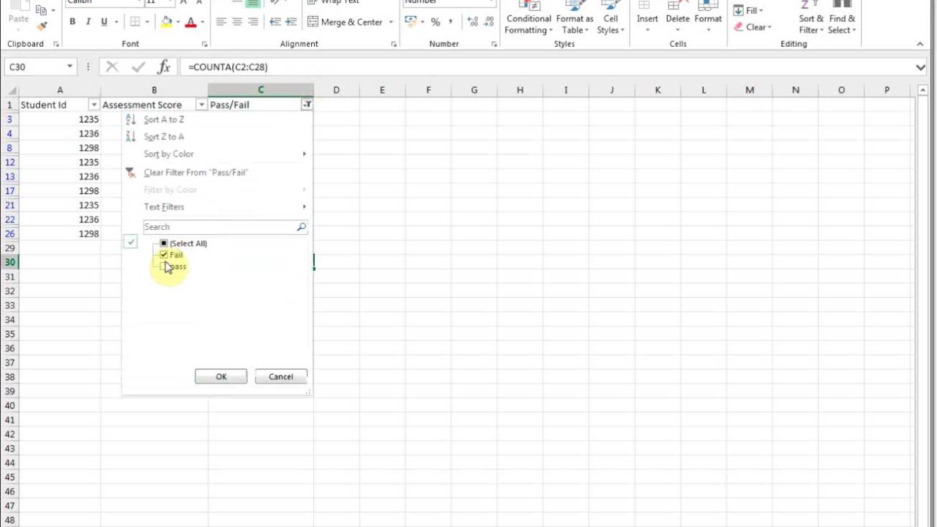Check the Pass filter checkbox

tap(164, 266)
